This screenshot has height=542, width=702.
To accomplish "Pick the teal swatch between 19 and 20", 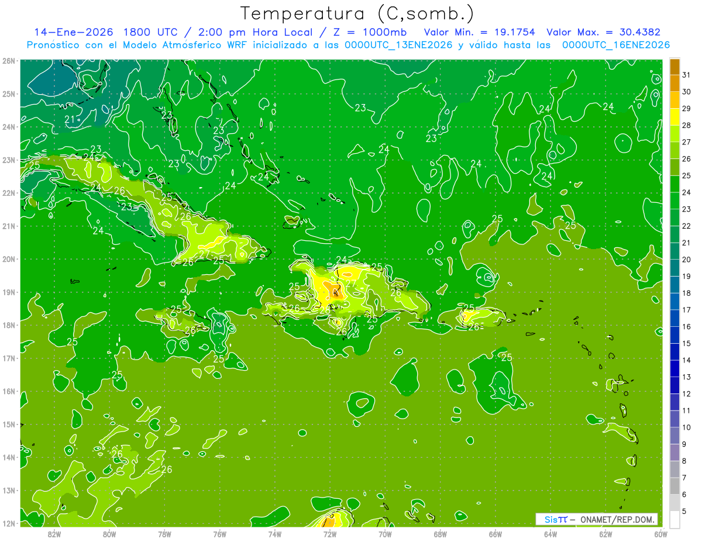I will (675, 268).
